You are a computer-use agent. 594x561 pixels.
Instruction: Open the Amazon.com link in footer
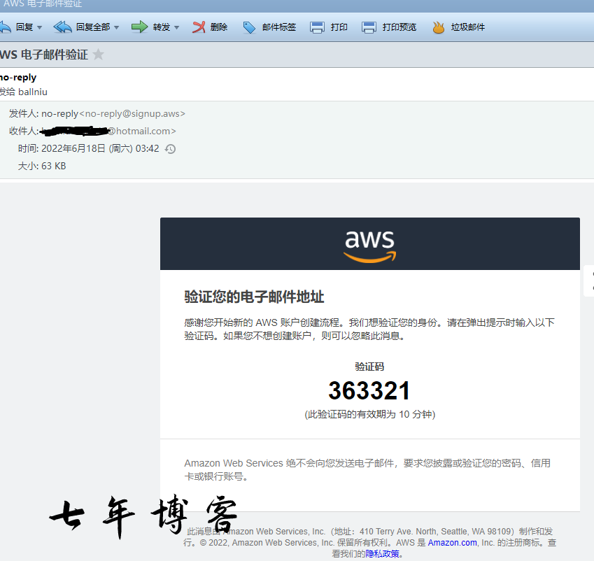pyautogui.click(x=452, y=542)
